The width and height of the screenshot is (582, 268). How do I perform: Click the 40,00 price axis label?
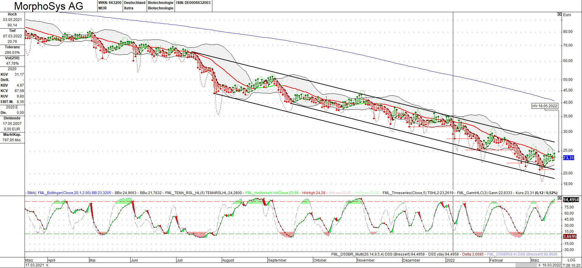point(568,102)
